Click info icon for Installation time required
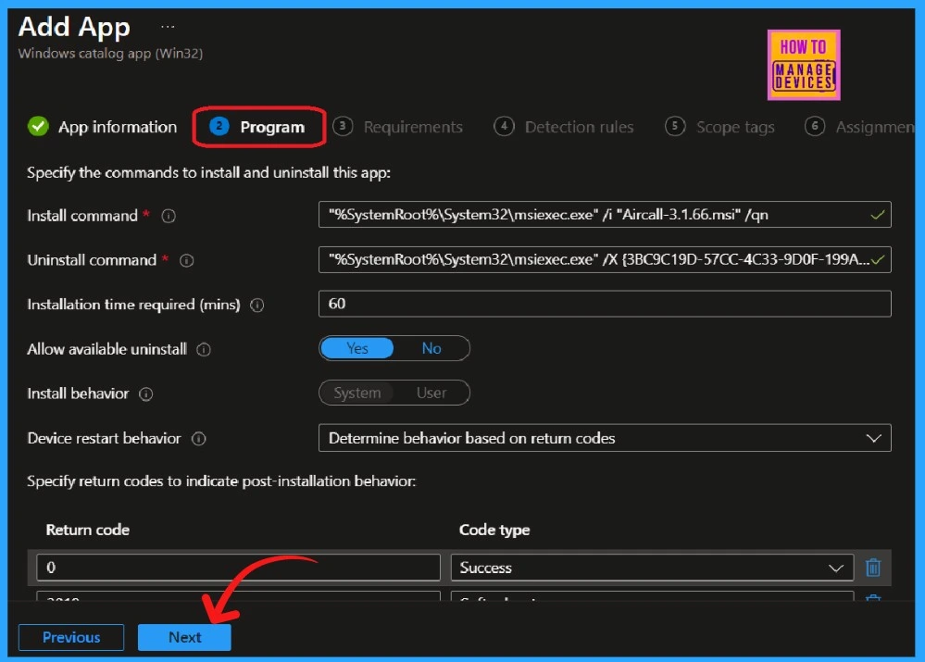 [x=257, y=305]
